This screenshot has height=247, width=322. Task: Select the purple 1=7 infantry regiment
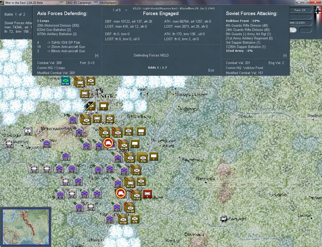tap(97, 194)
